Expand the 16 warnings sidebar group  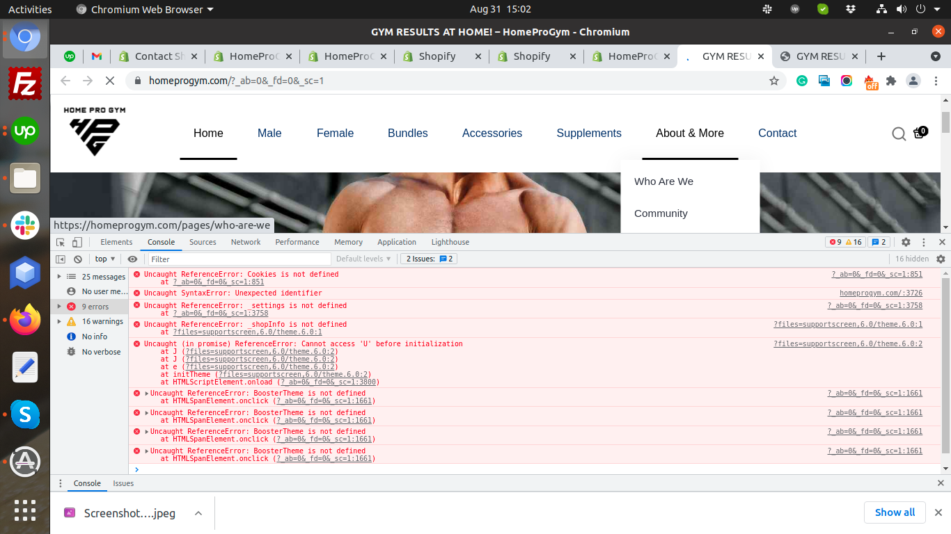coord(60,321)
